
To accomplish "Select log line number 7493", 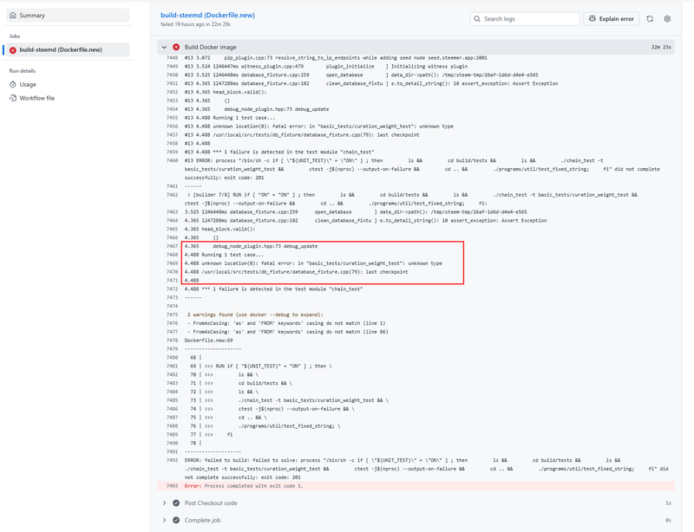I will (171, 486).
